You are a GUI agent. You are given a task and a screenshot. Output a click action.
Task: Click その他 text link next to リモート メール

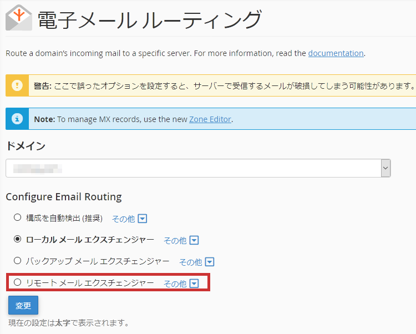175,284
